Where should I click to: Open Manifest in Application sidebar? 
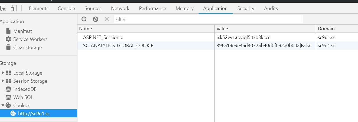click(23, 31)
